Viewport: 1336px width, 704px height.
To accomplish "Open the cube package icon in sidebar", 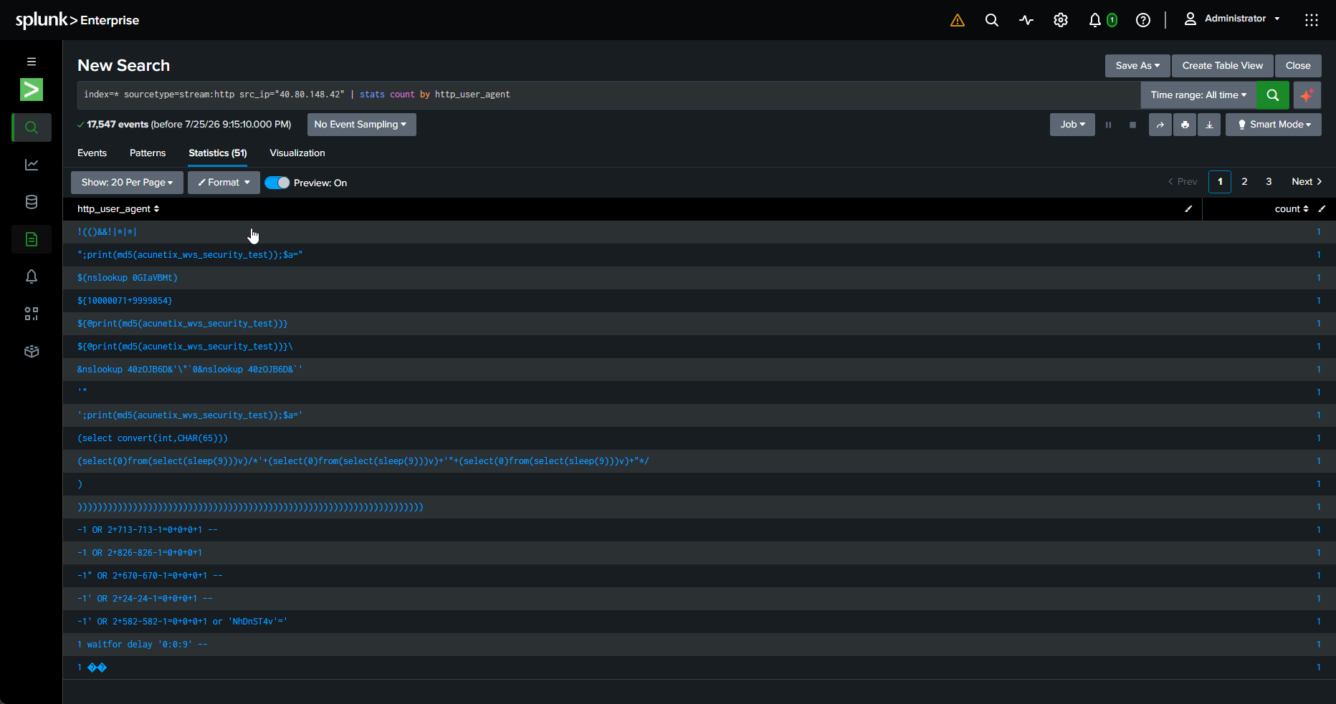I will coord(32,351).
